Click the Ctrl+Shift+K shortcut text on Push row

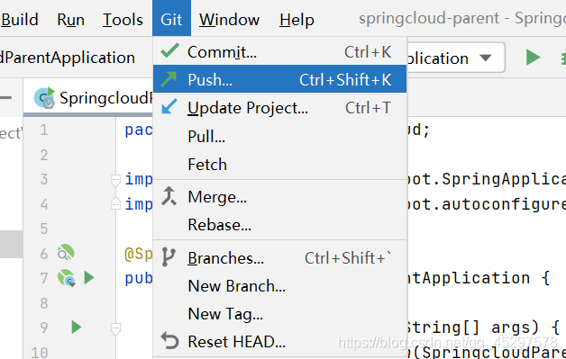pyautogui.click(x=345, y=80)
